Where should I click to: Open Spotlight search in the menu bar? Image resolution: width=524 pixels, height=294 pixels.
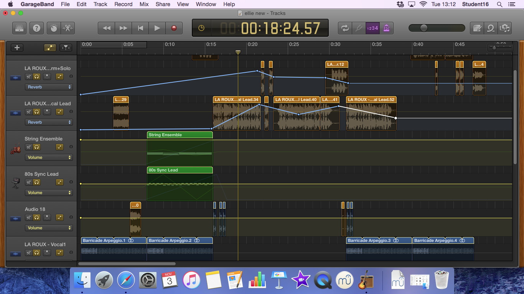coord(499,4)
